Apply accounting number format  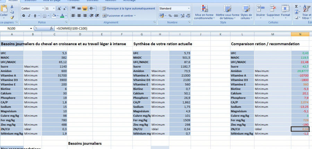[162, 16]
